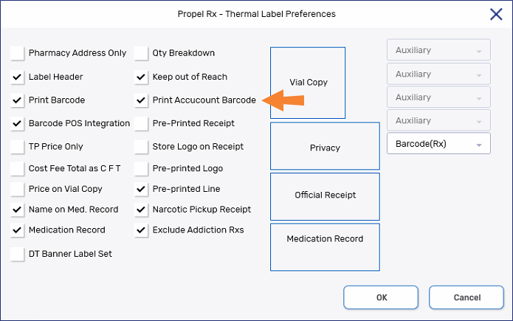Open the Barcode(Rx) dropdown

(x=438, y=144)
